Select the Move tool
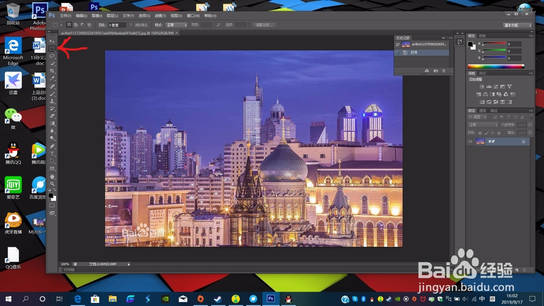This screenshot has height=306, width=544. coord(52,41)
